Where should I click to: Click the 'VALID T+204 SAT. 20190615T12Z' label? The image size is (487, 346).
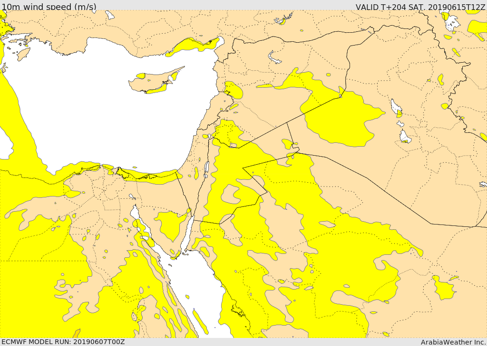421,7
